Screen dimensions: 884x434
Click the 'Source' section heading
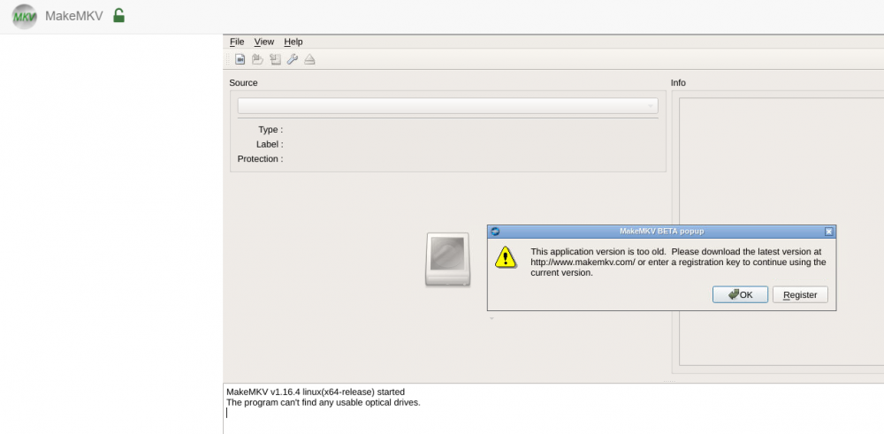pyautogui.click(x=244, y=83)
